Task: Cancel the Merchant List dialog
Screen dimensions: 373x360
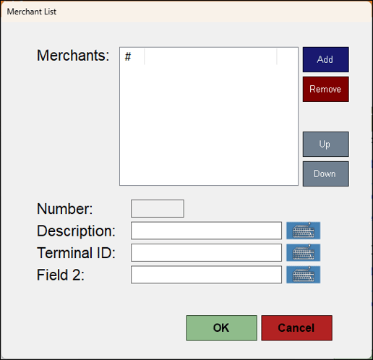Action: click(296, 327)
